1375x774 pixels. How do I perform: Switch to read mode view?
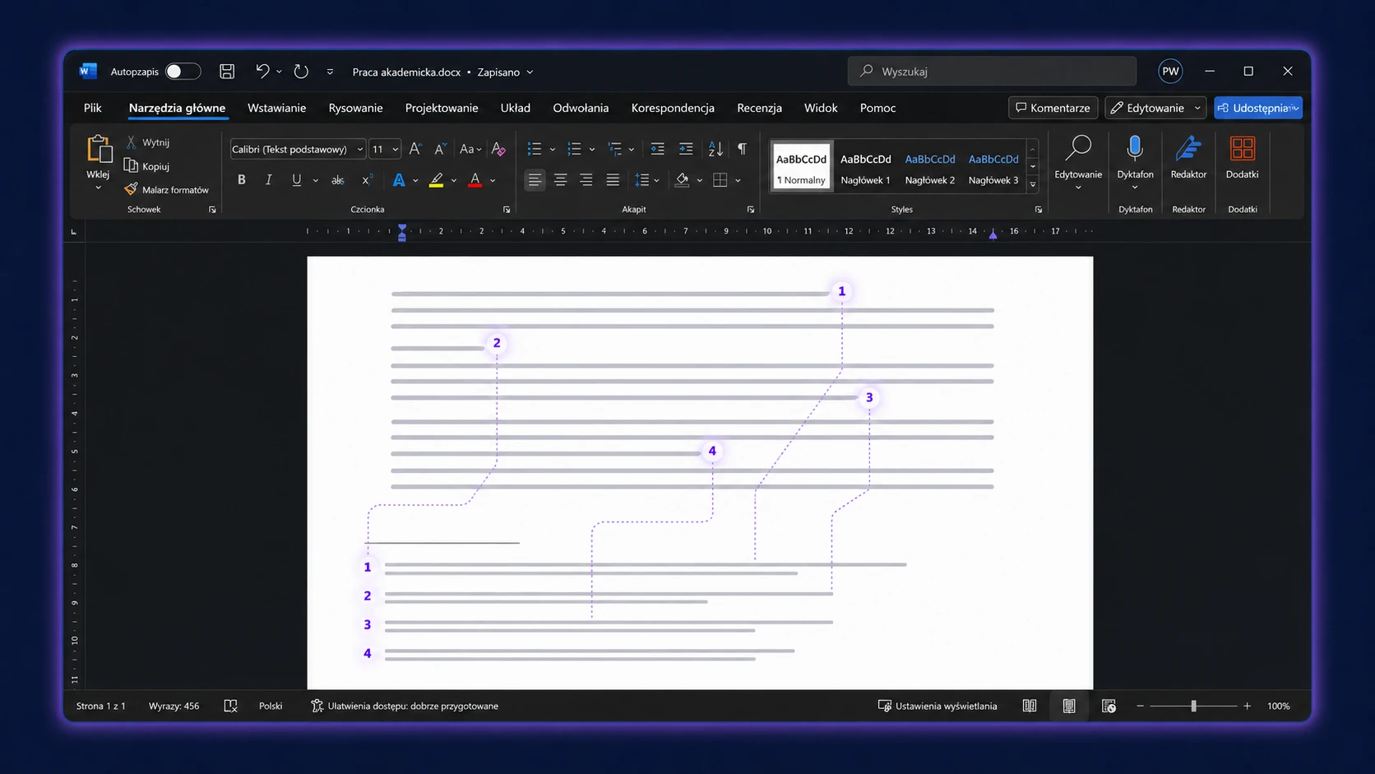1030,706
